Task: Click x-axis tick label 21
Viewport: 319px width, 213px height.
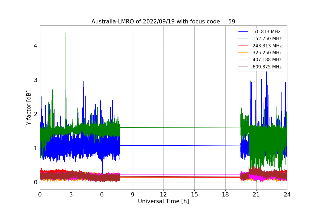Action: coord(256,194)
